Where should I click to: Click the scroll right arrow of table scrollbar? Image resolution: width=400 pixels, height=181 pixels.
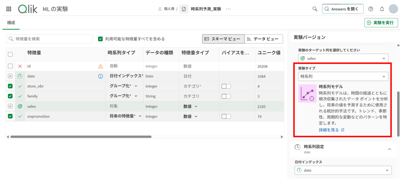(282, 137)
